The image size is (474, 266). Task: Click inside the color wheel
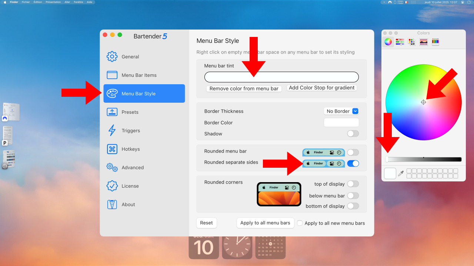pos(424,102)
